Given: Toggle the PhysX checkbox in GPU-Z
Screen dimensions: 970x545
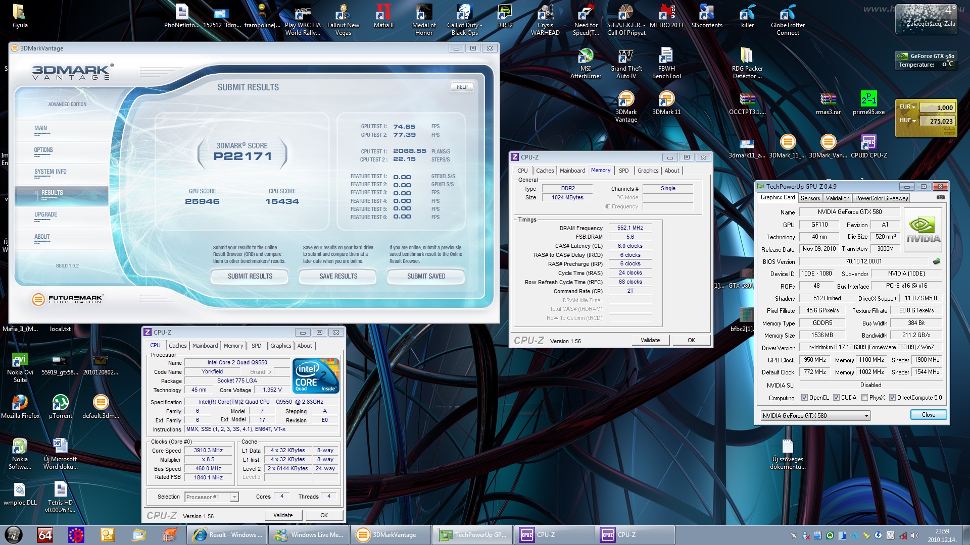Looking at the screenshot, I should [864, 398].
